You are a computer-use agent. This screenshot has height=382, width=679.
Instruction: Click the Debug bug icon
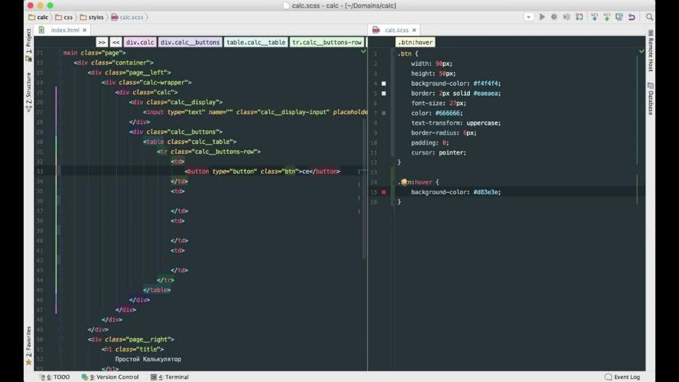click(x=555, y=17)
